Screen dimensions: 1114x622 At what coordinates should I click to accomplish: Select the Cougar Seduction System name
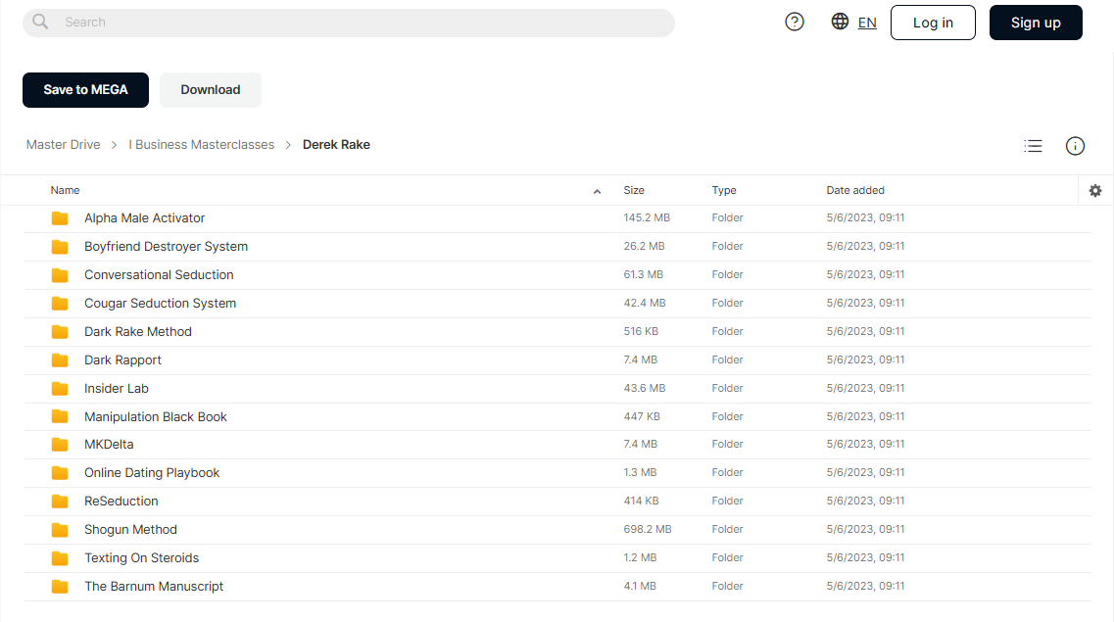point(161,304)
